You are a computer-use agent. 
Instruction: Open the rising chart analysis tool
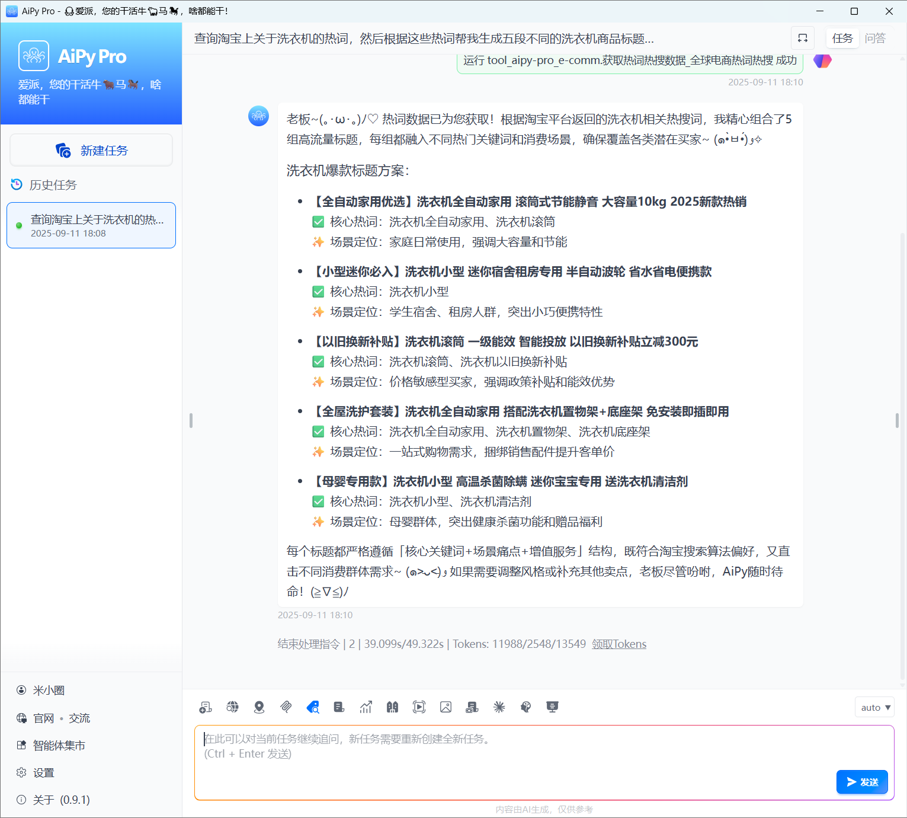point(366,707)
